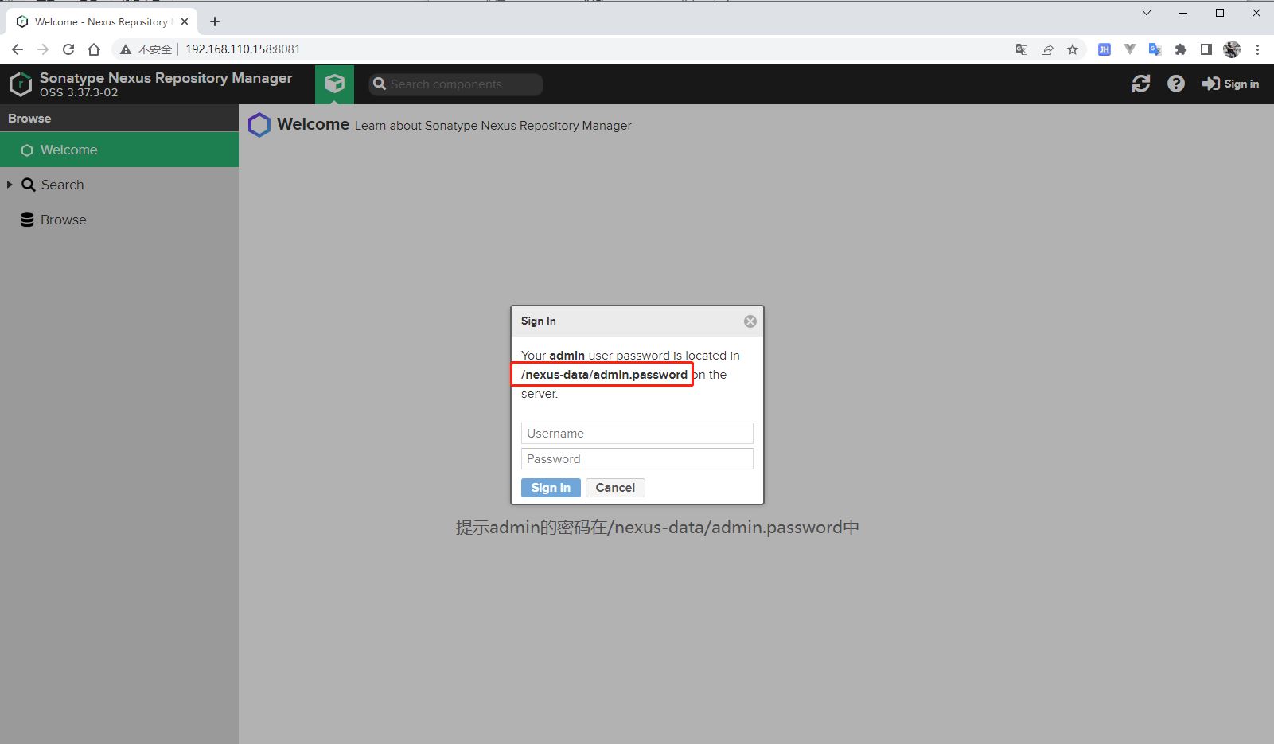Viewport: 1274px width, 744px height.
Task: Open a new browser tab
Action: point(215,21)
